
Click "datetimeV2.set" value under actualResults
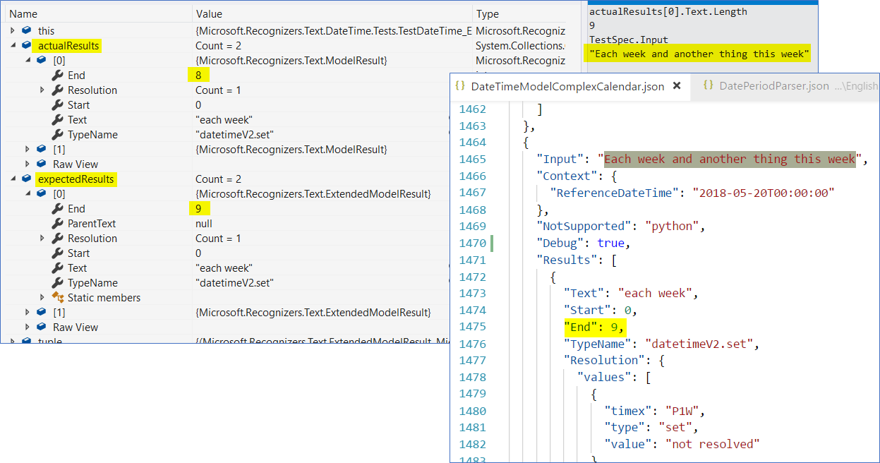click(234, 134)
